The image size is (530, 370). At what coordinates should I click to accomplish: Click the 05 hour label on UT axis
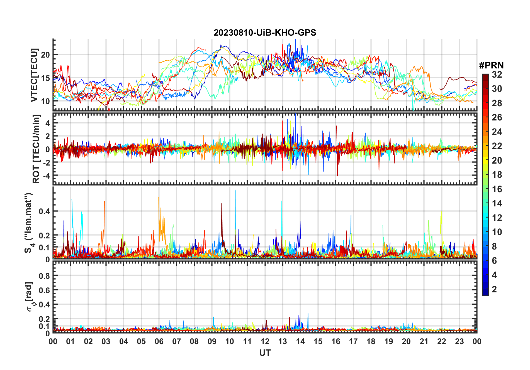141,342
